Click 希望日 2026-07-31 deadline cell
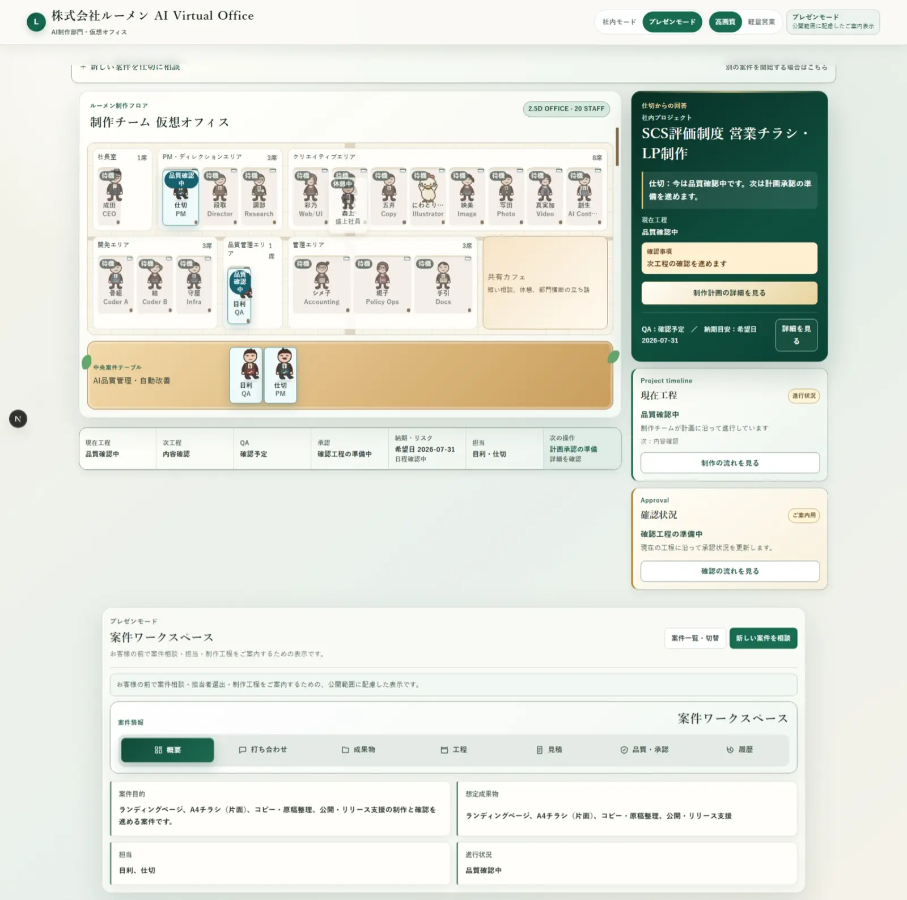Viewport: 907px width, 900px height. pyautogui.click(x=427, y=448)
